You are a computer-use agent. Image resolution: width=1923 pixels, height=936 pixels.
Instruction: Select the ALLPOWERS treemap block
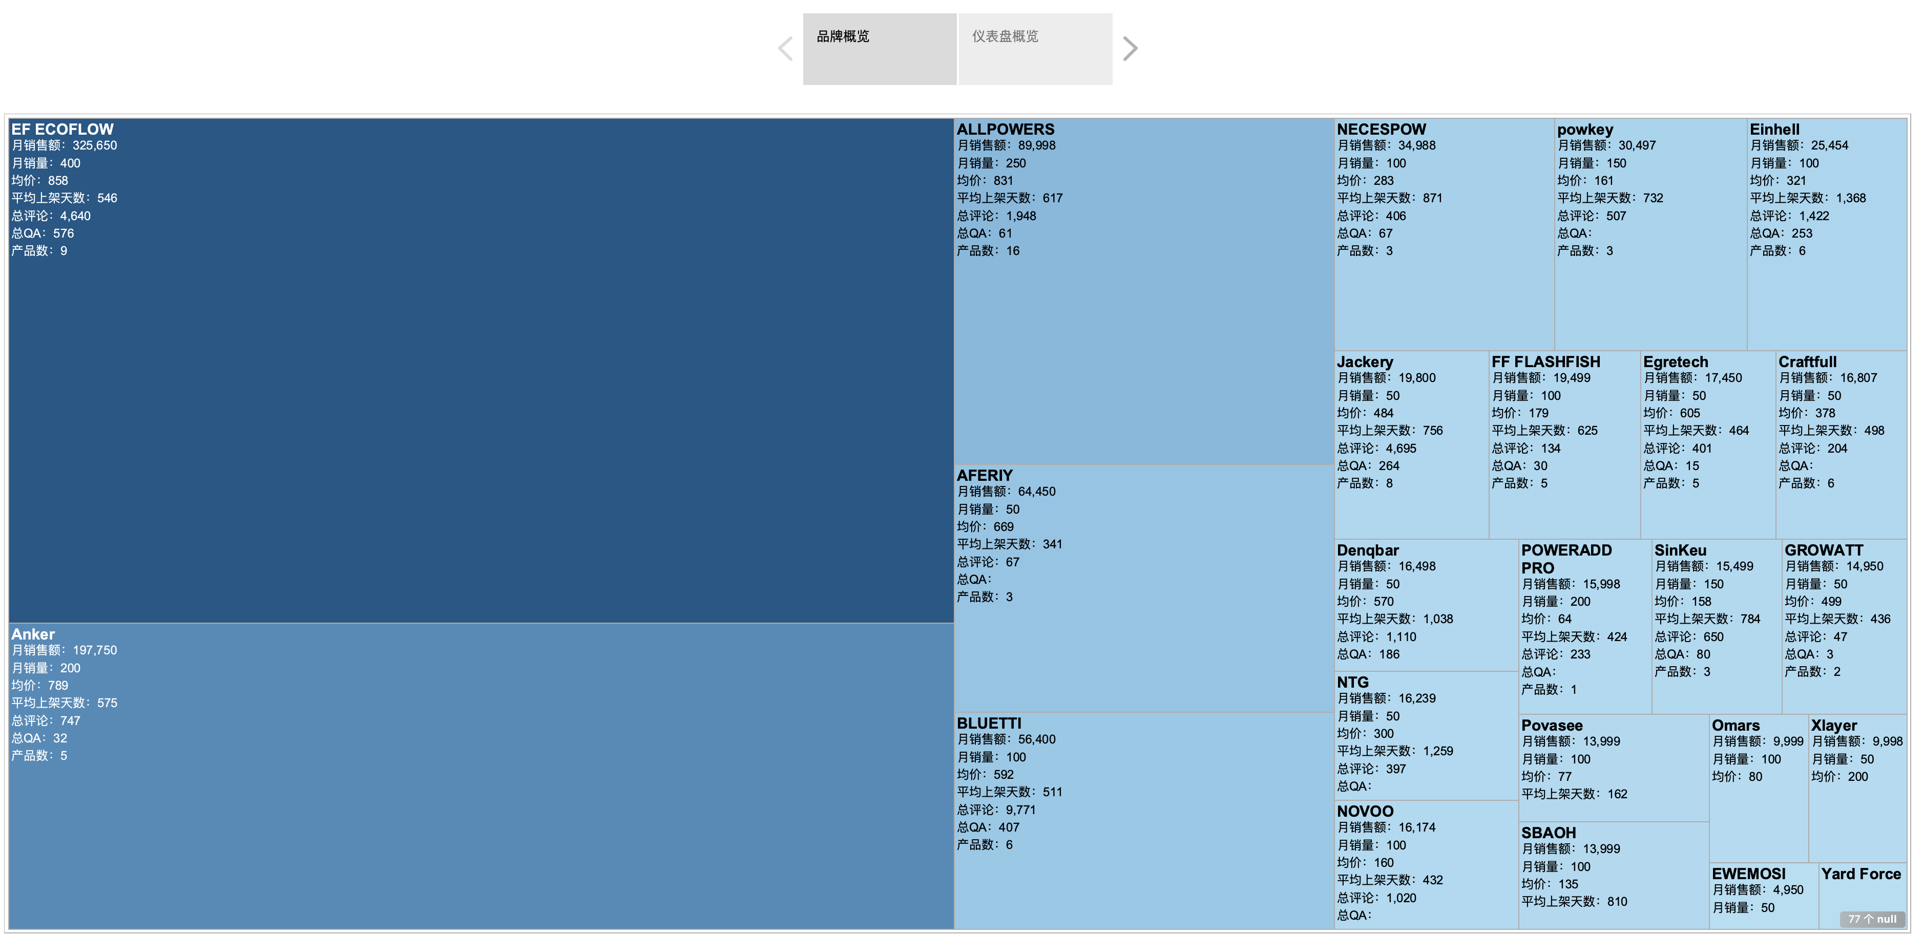[x=1144, y=291]
